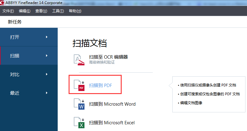This screenshot has width=247, height=131.
Task: Choose 扫描到 Microsoft Excel task
Action: point(112,123)
